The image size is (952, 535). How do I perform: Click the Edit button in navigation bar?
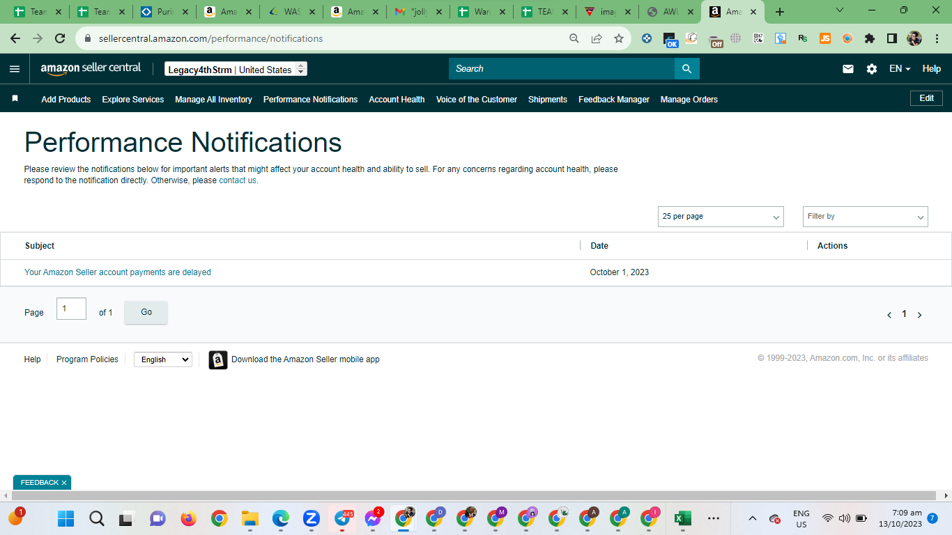926,98
